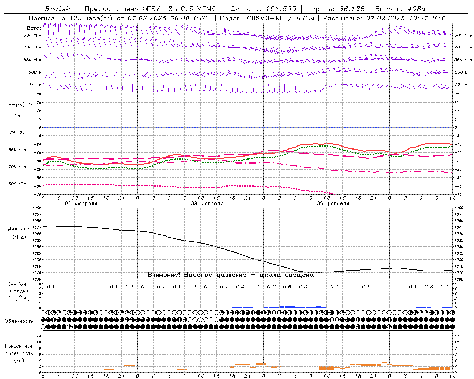Click the '850 гПа' temperature legend entry
The width and height of the screenshot is (474, 379).
[x=17, y=150]
